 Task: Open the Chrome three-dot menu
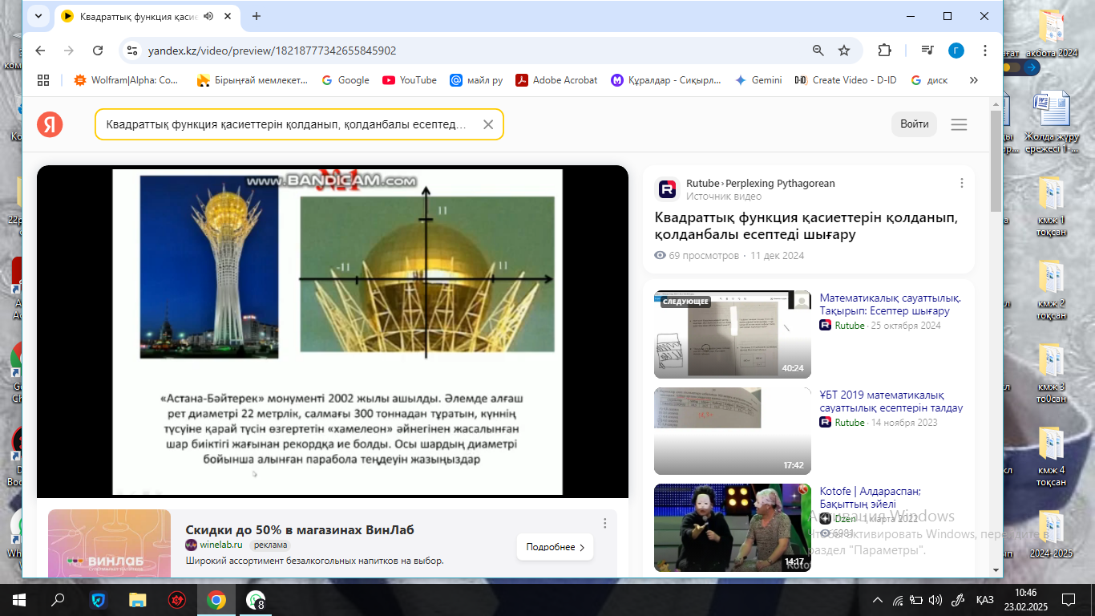click(985, 51)
